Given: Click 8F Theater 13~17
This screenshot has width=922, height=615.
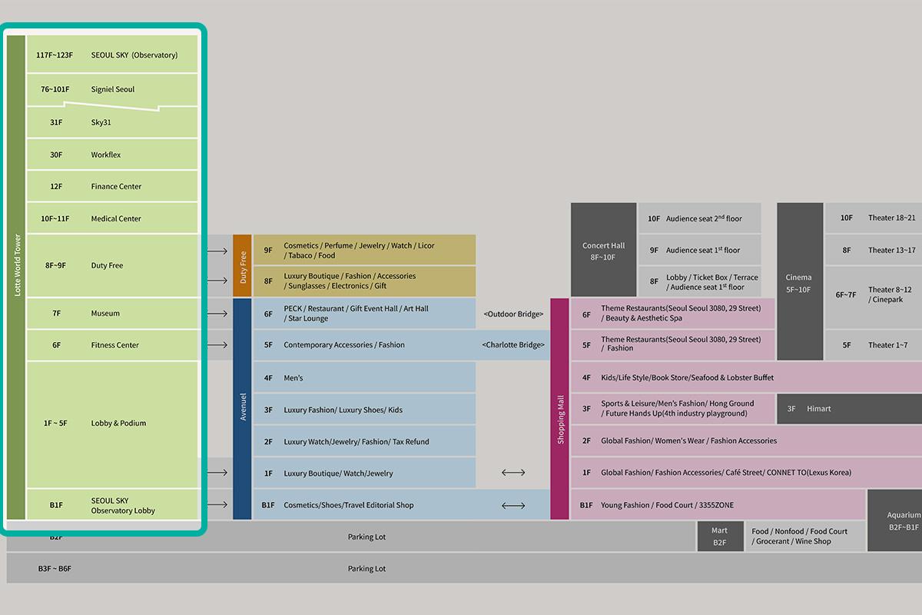Looking at the screenshot, I should [x=874, y=250].
